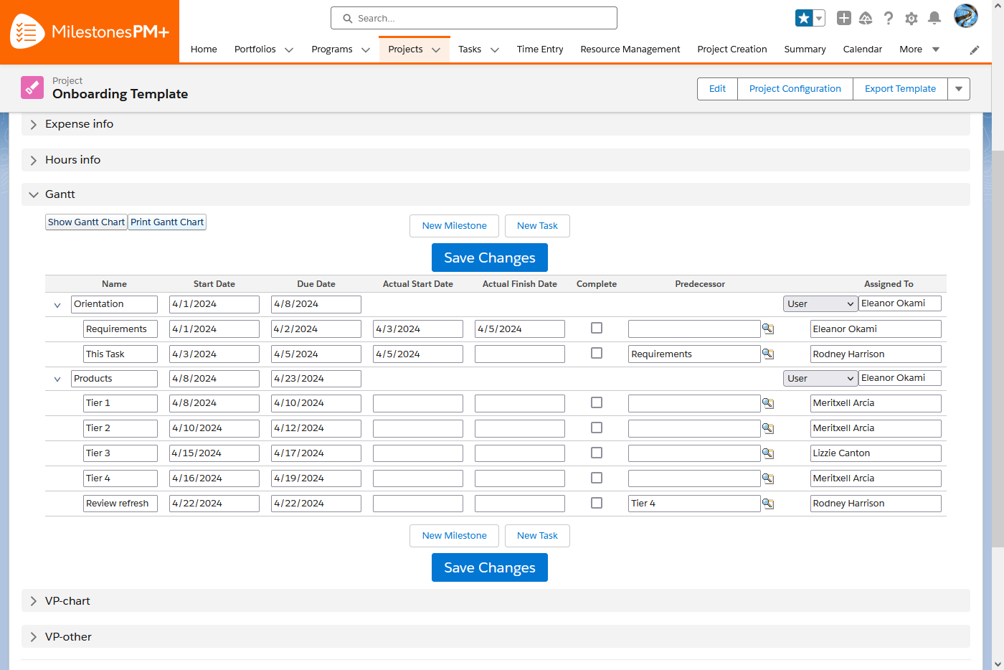Open the User type dropdown for Products
The height and width of the screenshot is (670, 1004).
(820, 378)
